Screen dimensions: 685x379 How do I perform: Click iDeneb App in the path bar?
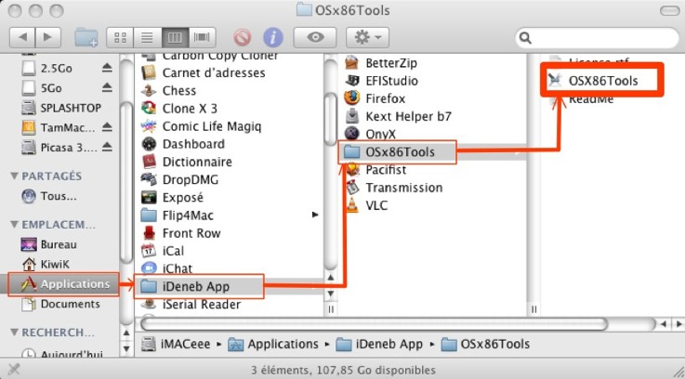point(379,344)
